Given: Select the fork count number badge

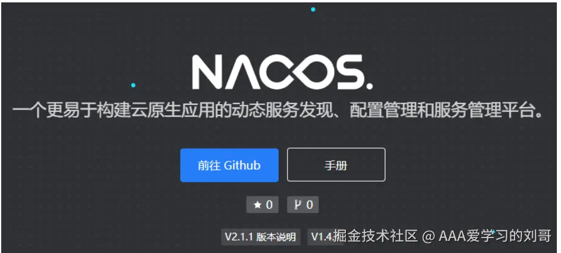Looking at the screenshot, I should [x=303, y=205].
